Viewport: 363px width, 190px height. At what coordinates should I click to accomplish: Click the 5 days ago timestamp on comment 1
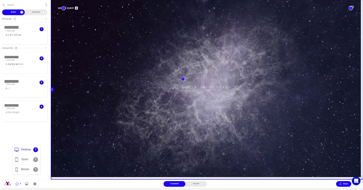tap(10, 31)
